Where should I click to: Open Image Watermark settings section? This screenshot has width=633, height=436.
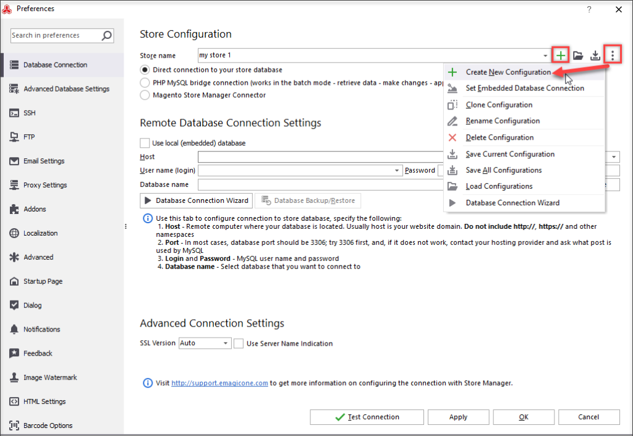point(50,377)
